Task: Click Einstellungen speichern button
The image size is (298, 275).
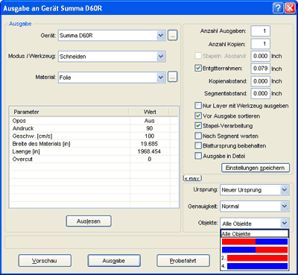Action: click(256, 168)
